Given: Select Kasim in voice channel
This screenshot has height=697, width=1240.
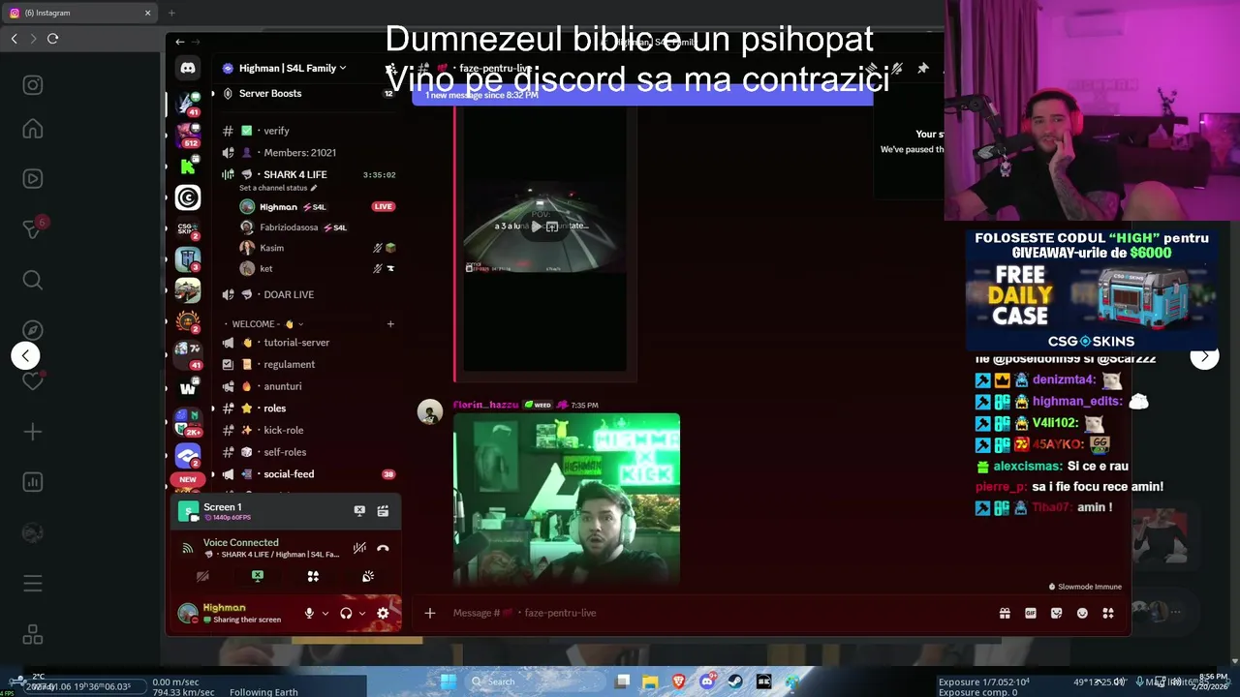Looking at the screenshot, I should click(317, 248).
